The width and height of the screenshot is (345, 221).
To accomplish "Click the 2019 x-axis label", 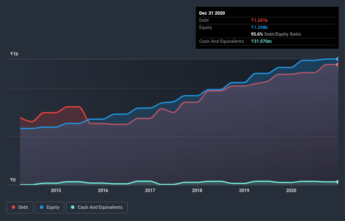I will [244, 190].
